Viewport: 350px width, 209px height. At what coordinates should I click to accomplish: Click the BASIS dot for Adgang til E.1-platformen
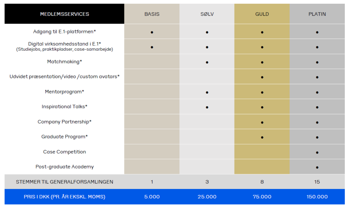[x=152, y=32]
